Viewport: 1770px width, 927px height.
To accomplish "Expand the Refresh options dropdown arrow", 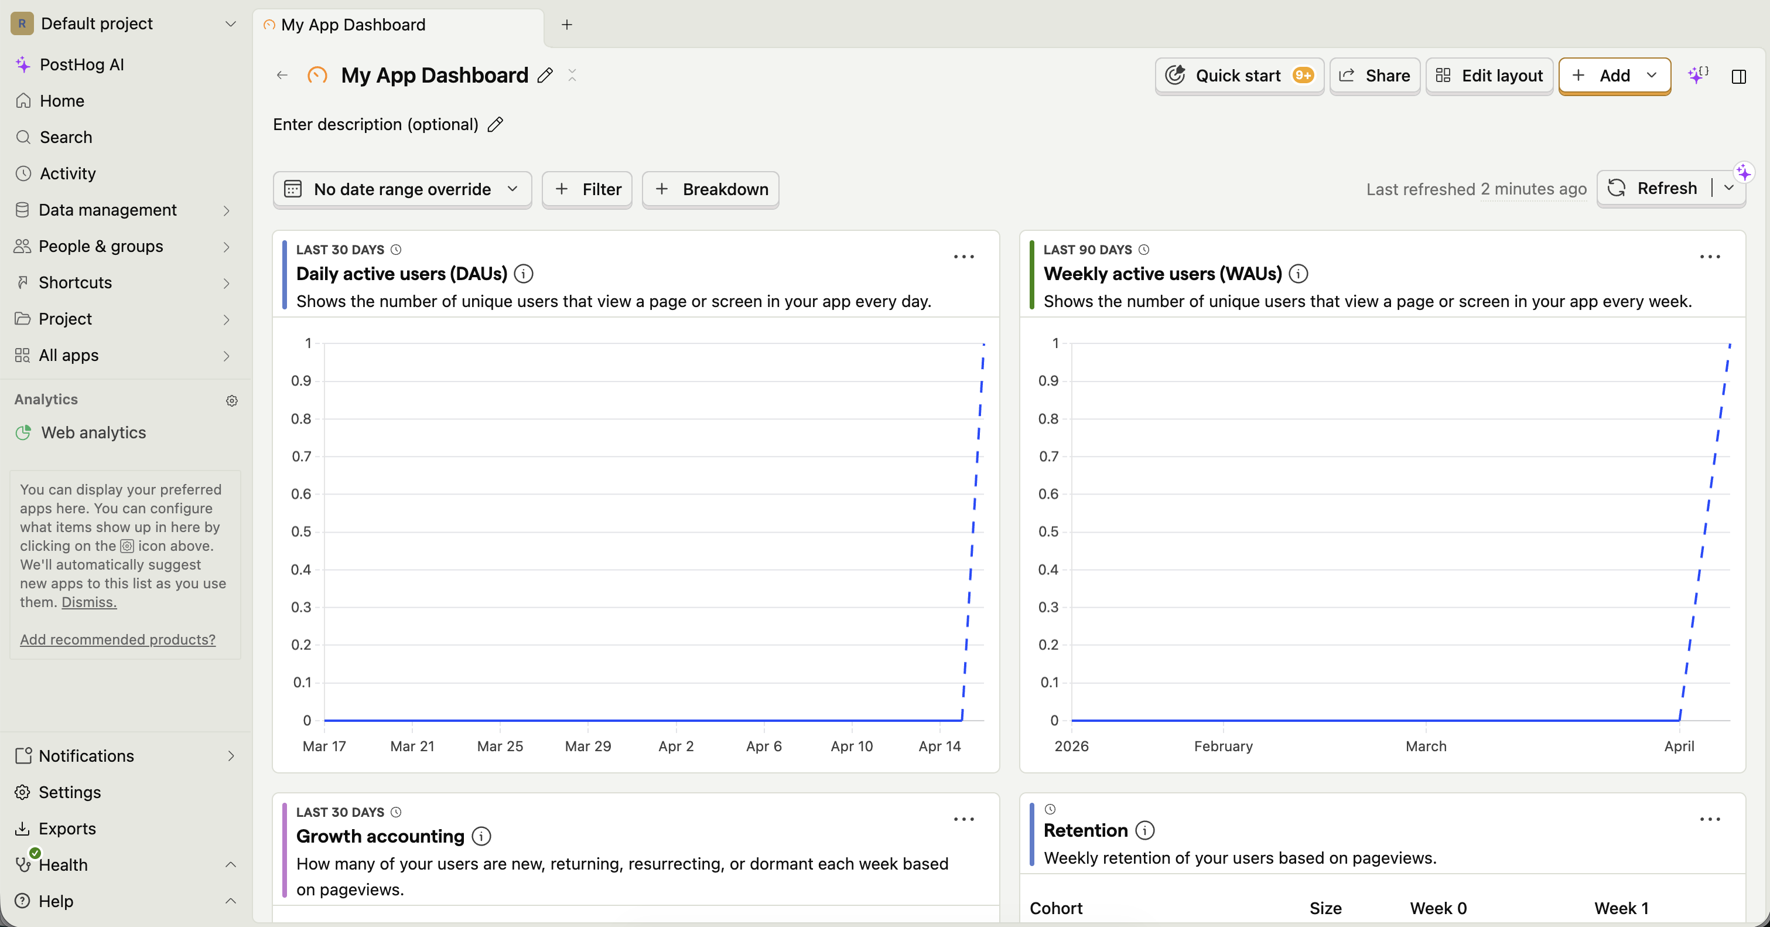I will 1729,188.
